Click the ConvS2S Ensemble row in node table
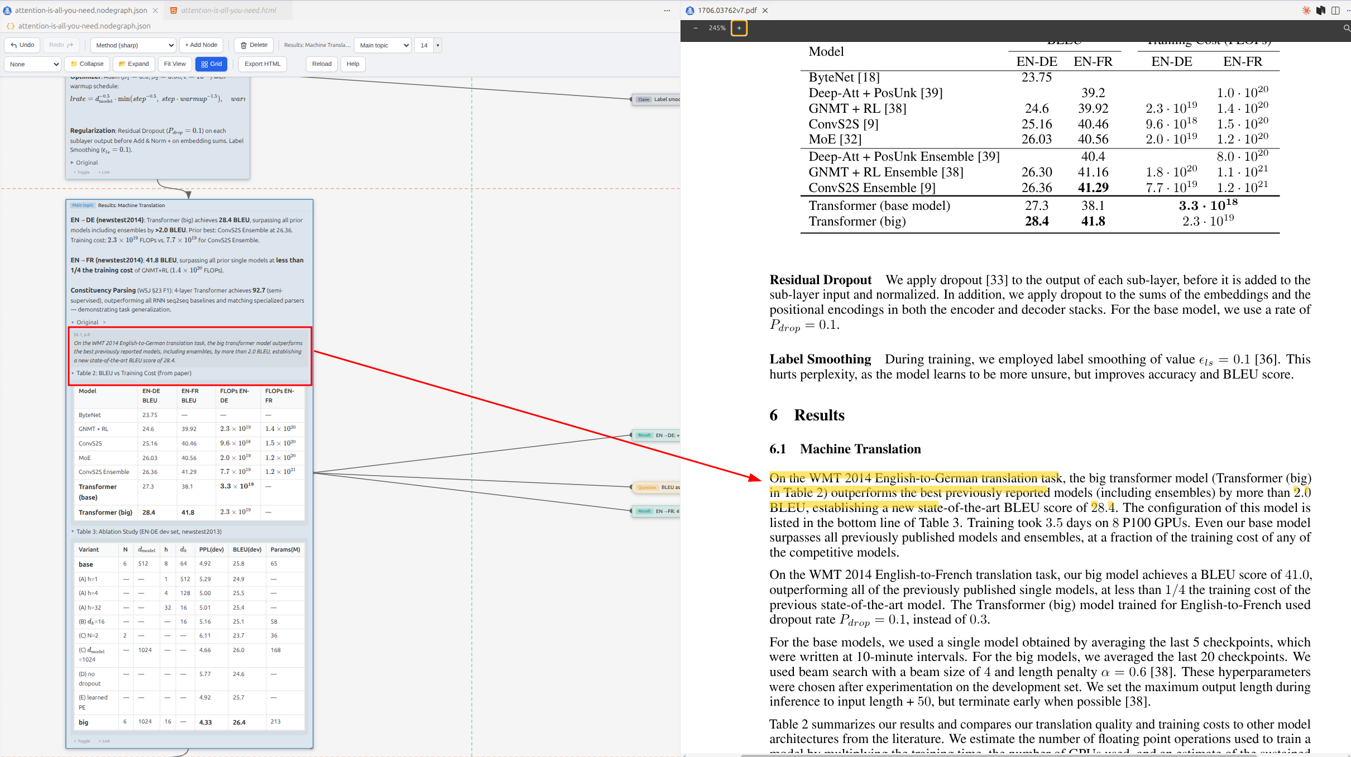1351x757 pixels. (x=189, y=472)
